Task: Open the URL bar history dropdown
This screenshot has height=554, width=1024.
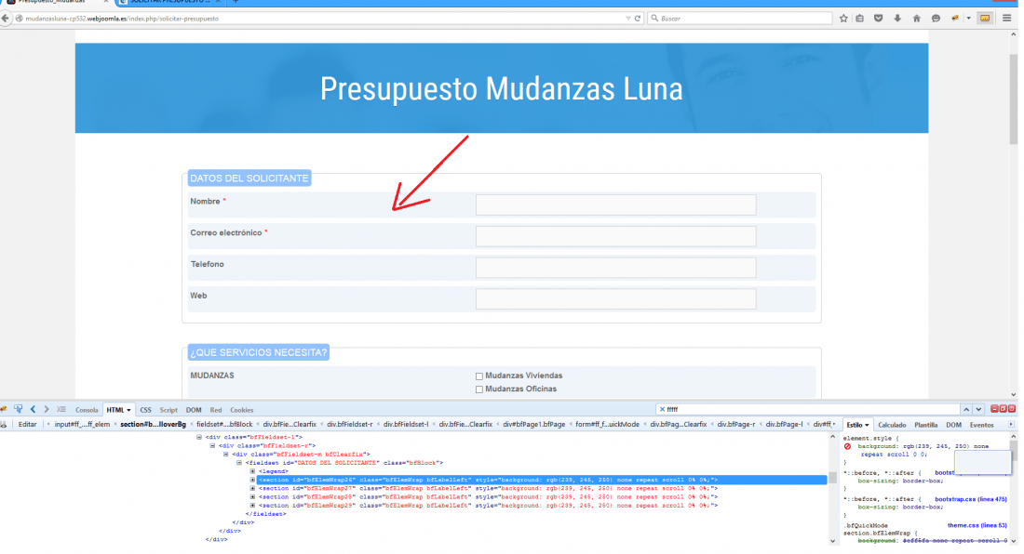Action: point(628,19)
